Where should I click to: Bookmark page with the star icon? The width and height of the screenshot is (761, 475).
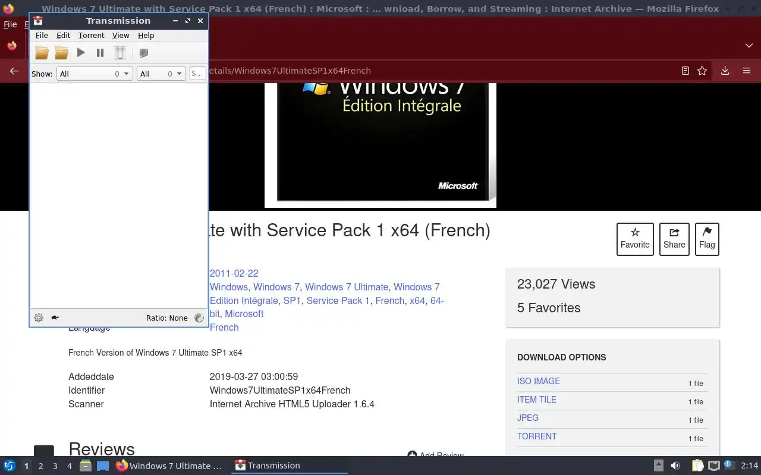702,71
